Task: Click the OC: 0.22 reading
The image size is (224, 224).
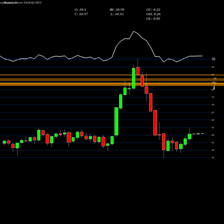Action: click(x=153, y=10)
